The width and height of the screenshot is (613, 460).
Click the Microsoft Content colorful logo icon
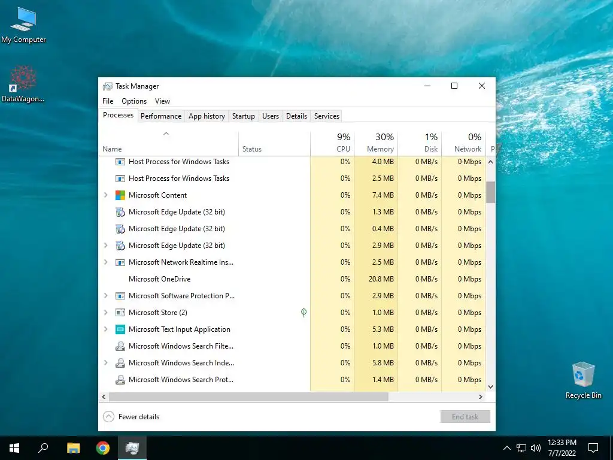120,195
